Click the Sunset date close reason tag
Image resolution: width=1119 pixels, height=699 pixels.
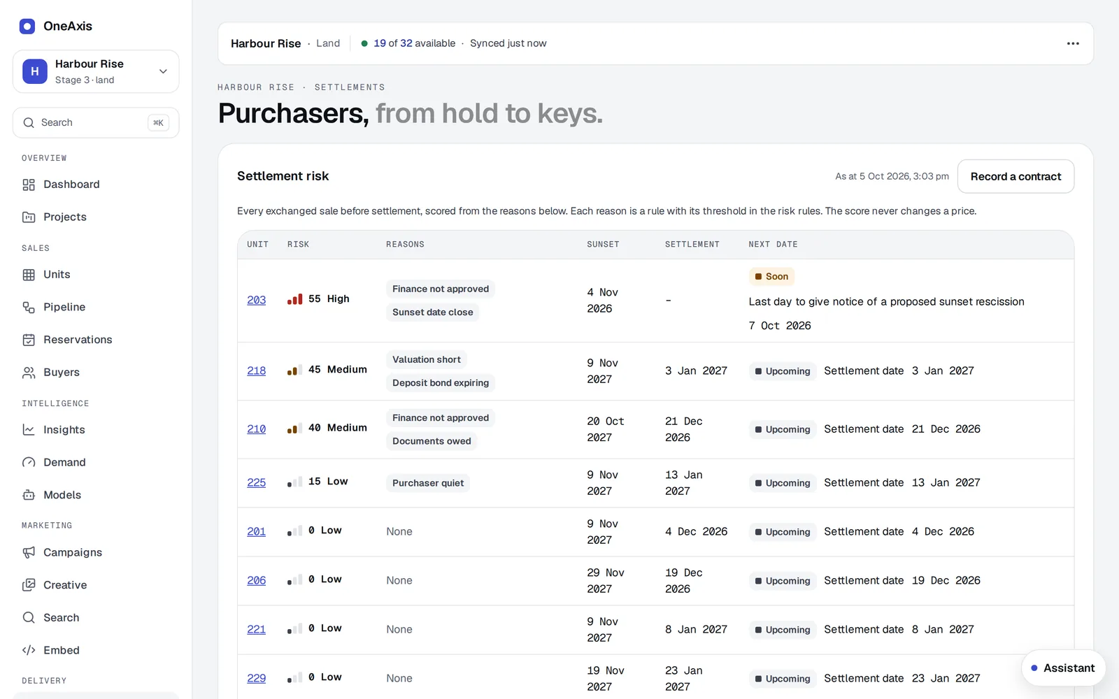tap(432, 312)
